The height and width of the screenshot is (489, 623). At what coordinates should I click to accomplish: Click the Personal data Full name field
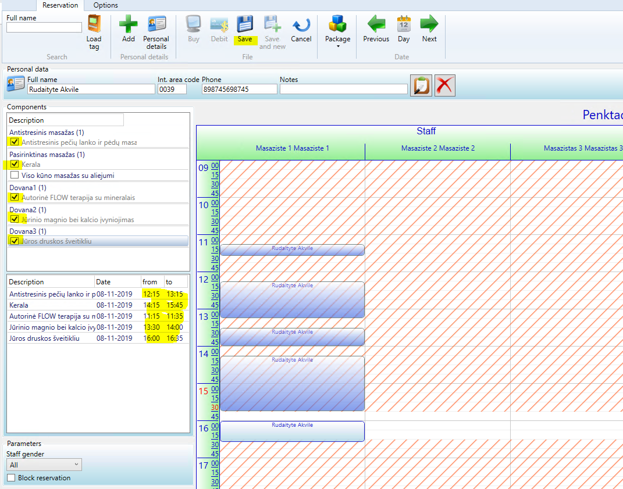click(91, 90)
